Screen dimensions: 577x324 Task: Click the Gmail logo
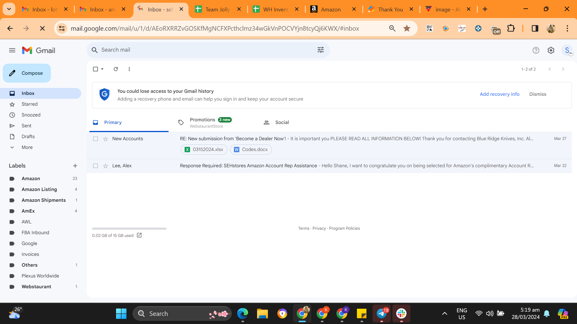38,50
